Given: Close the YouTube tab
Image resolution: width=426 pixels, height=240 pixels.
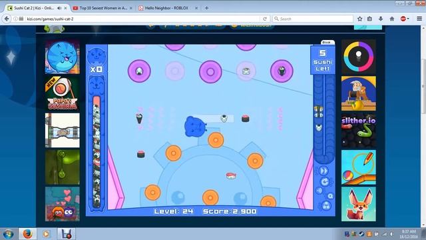Looking at the screenshot, I should click(x=131, y=8).
